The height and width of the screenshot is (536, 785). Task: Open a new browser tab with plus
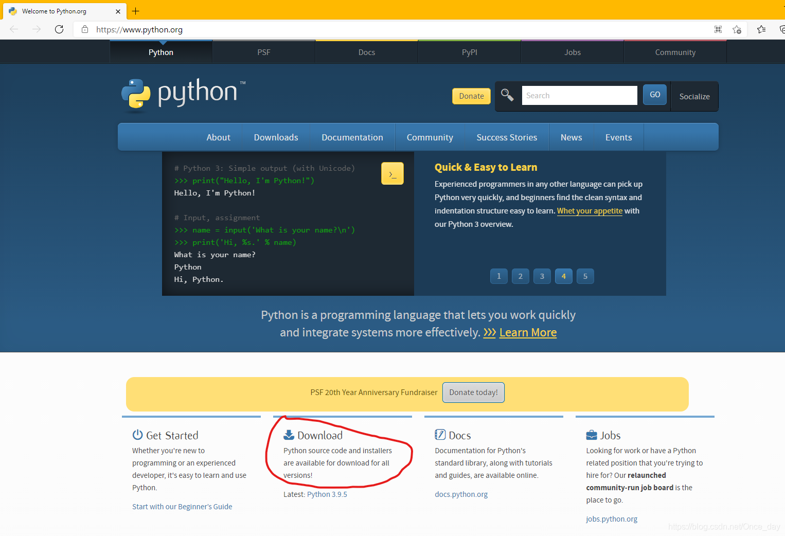coord(136,11)
